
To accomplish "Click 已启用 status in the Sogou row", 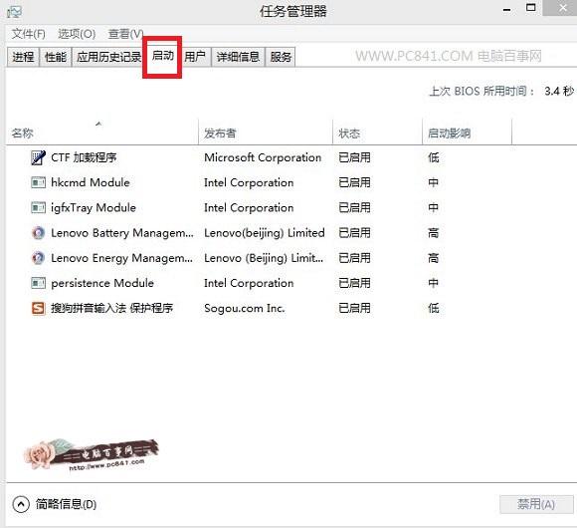I will [x=354, y=308].
